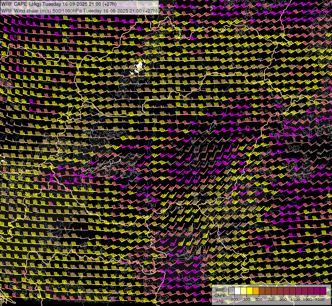This screenshot has width=332, height=306.
Task: Click the 900 legend tick label
Action: point(283,300)
